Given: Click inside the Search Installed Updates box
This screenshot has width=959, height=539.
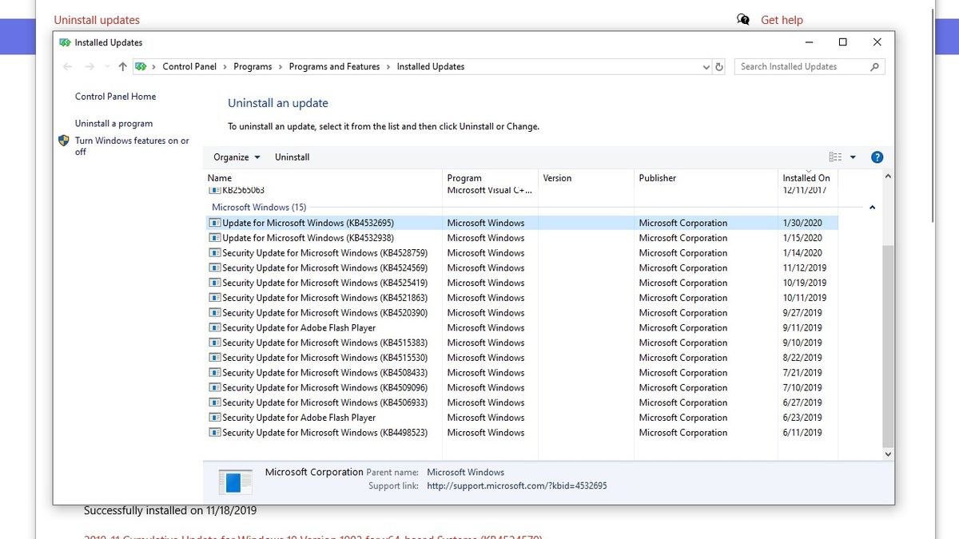Looking at the screenshot, I should point(799,66).
